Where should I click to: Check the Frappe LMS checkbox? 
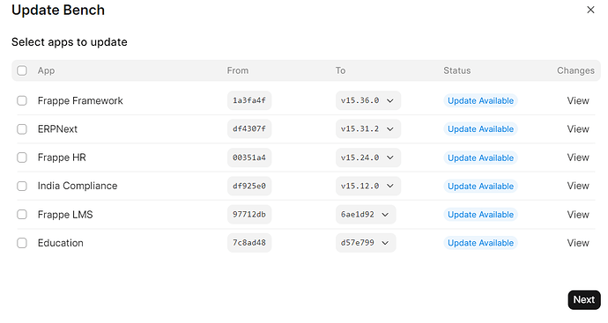click(x=22, y=215)
